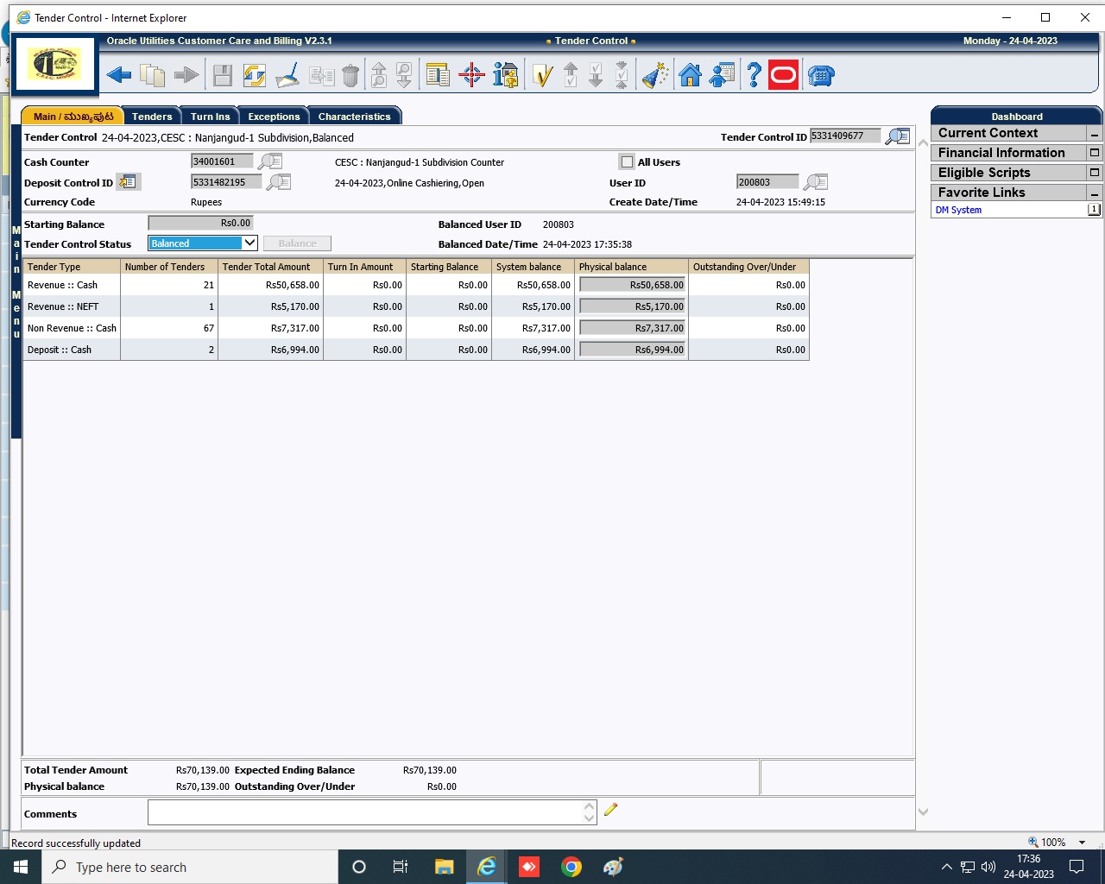Click the greyed Balance button
The width and height of the screenshot is (1105, 884).
(x=297, y=243)
